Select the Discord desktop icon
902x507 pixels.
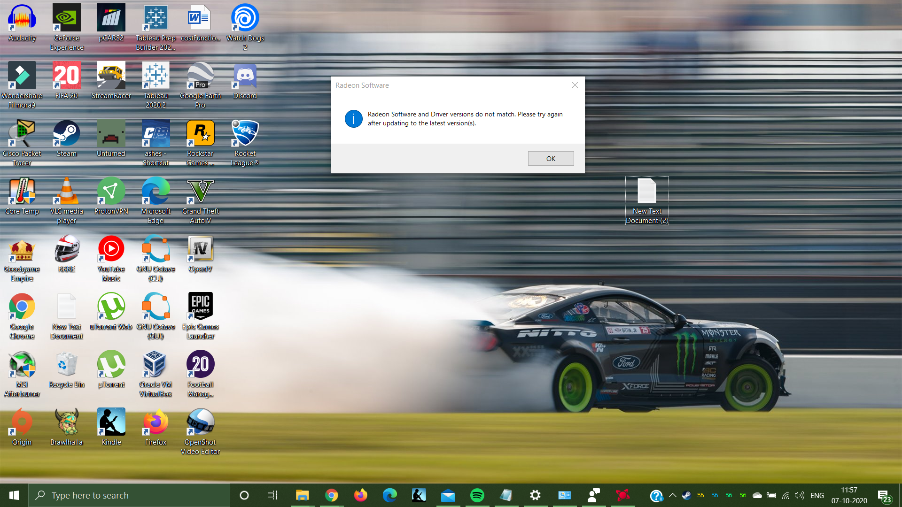pos(245,80)
